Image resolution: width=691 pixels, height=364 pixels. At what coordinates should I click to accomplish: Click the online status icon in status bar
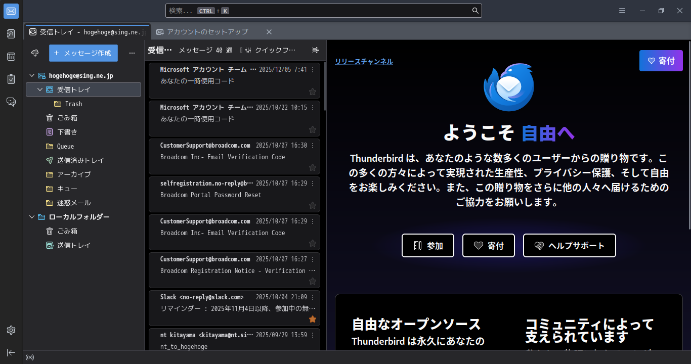tap(30, 357)
